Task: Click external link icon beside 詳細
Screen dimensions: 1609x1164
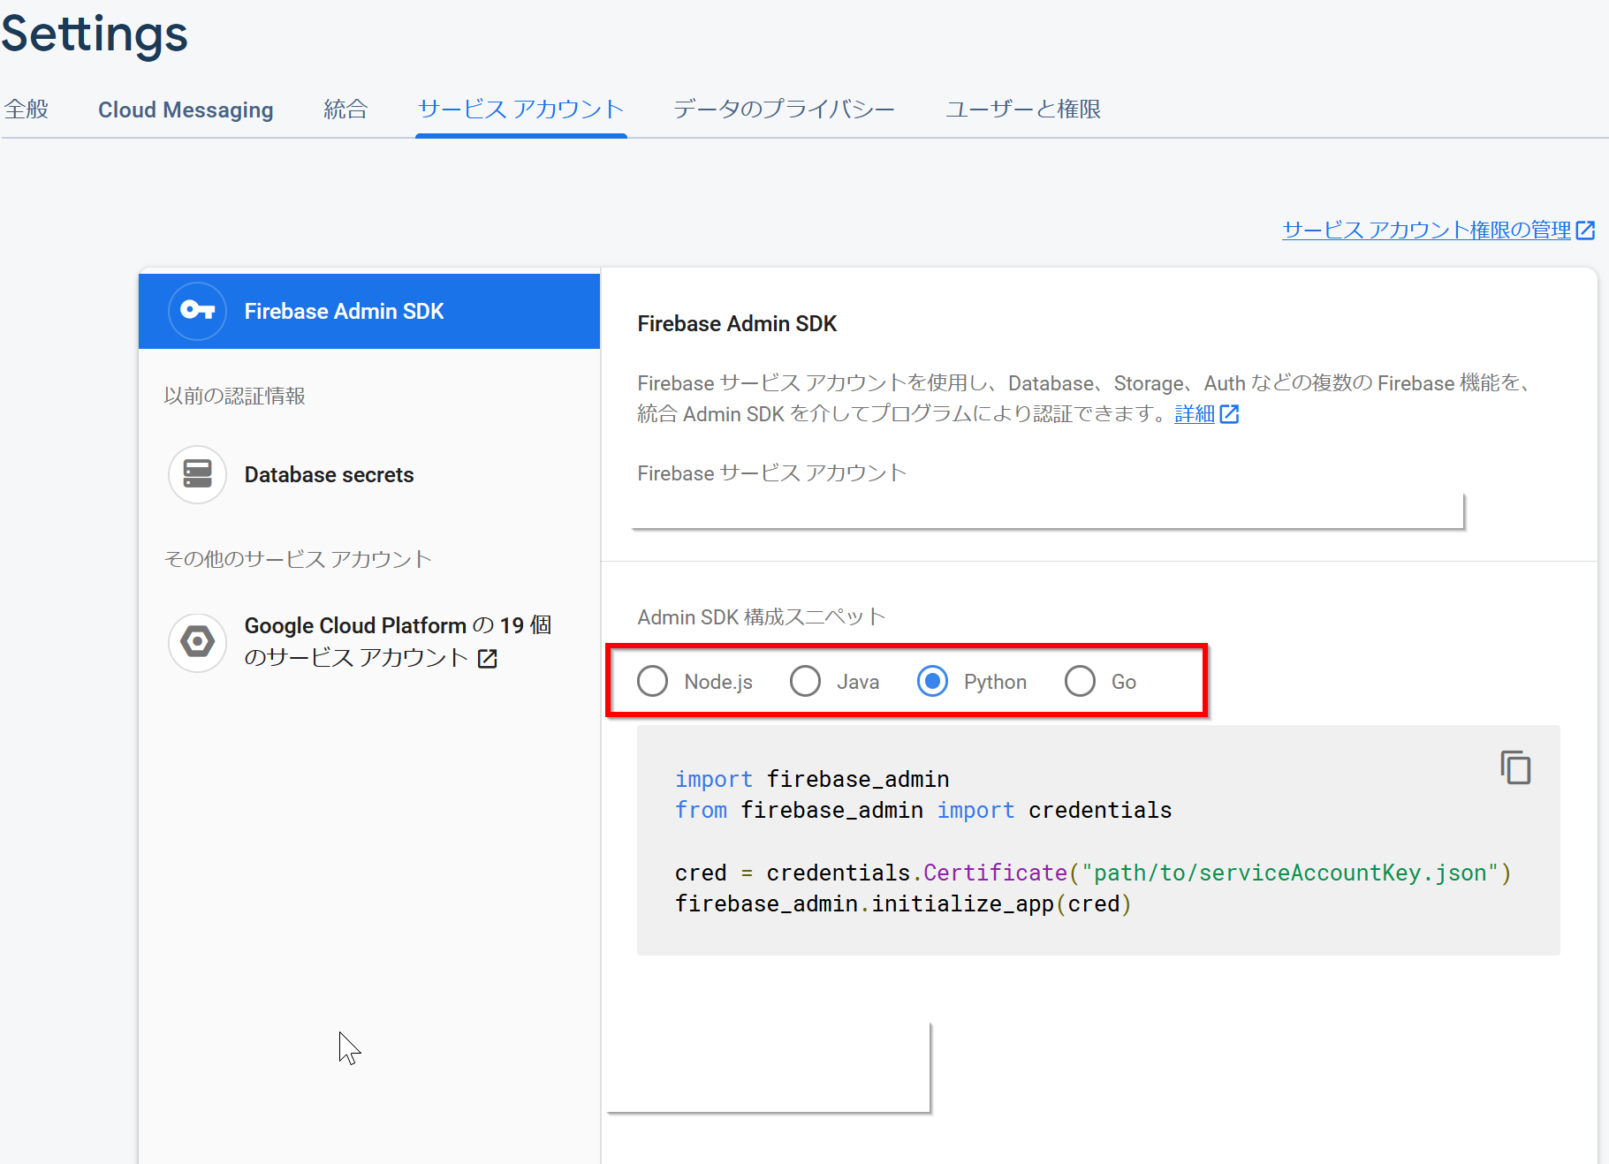Action: [x=1229, y=414]
